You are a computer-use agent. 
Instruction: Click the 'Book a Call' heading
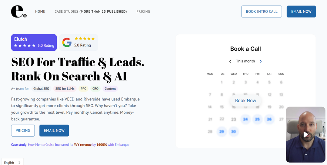click(x=245, y=49)
